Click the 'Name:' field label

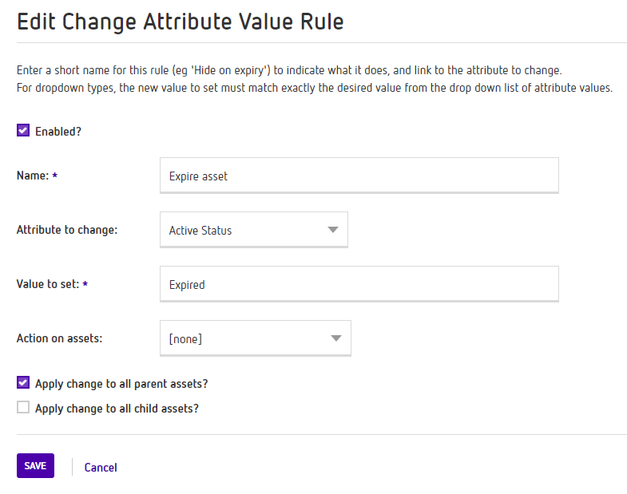point(33,176)
